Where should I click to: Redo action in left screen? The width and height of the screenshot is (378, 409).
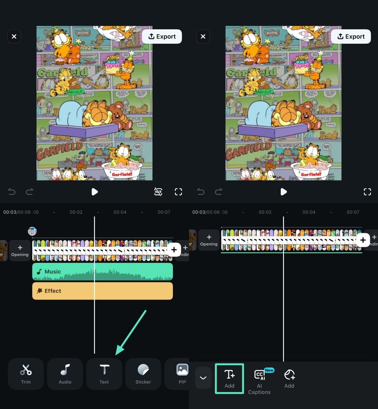tap(29, 192)
